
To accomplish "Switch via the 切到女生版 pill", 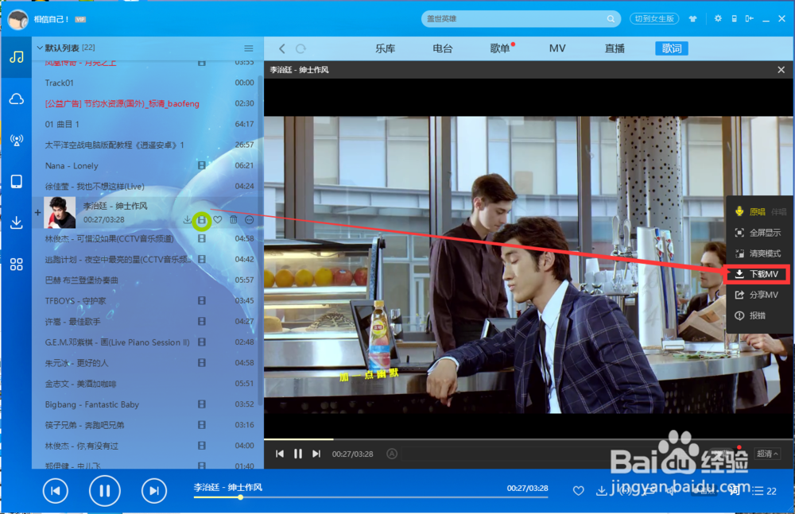I will (654, 19).
